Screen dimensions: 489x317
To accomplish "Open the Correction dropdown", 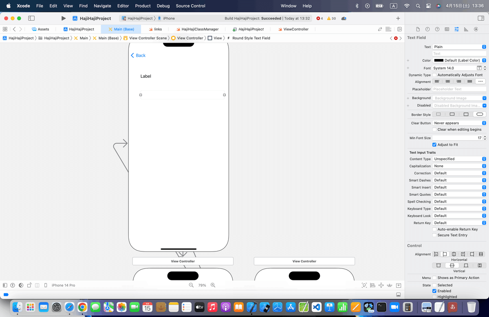I will pos(459,173).
